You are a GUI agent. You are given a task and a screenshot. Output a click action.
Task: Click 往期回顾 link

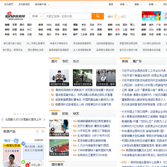pyautogui.click(x=39, y=140)
